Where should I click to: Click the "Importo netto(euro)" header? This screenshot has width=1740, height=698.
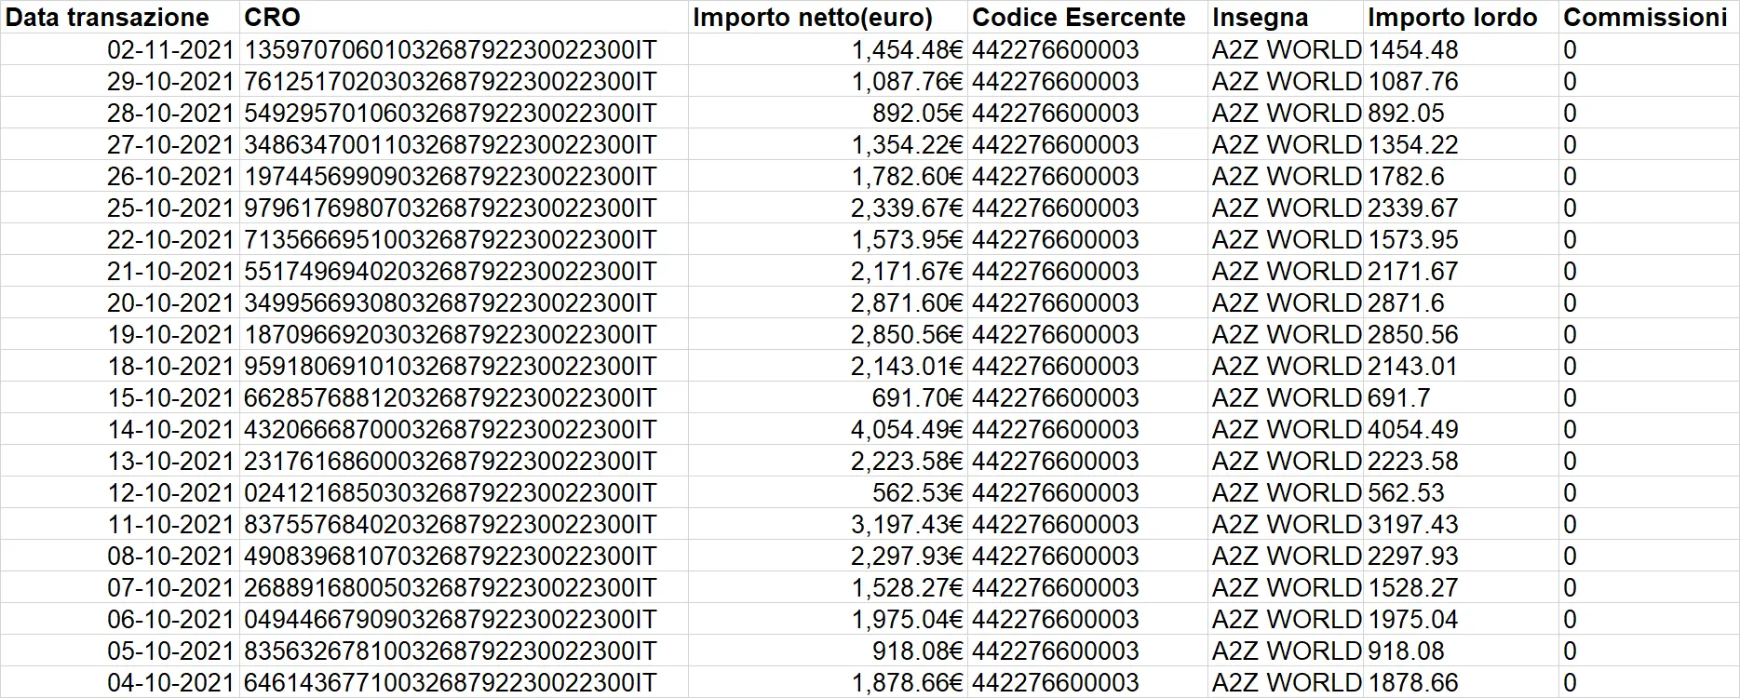pyautogui.click(x=812, y=18)
